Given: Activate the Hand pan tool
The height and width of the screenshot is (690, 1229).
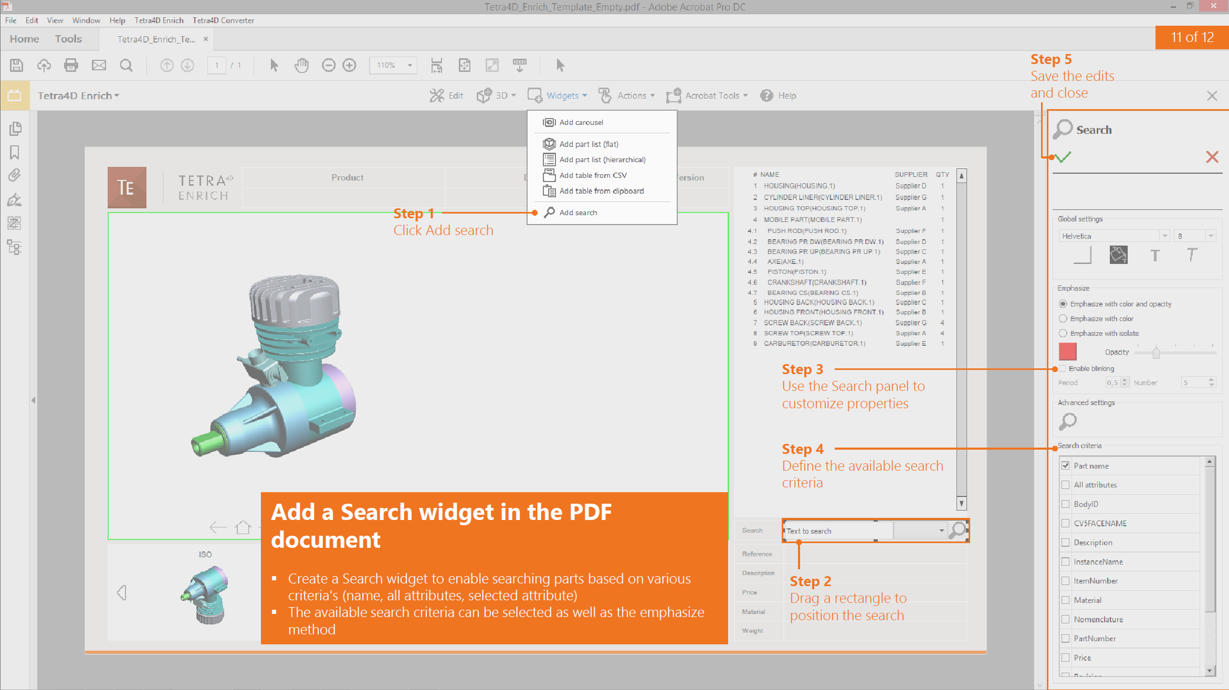Looking at the screenshot, I should [301, 65].
